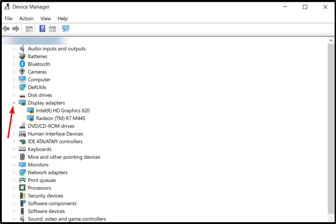Open the Help menu

(x=62, y=19)
